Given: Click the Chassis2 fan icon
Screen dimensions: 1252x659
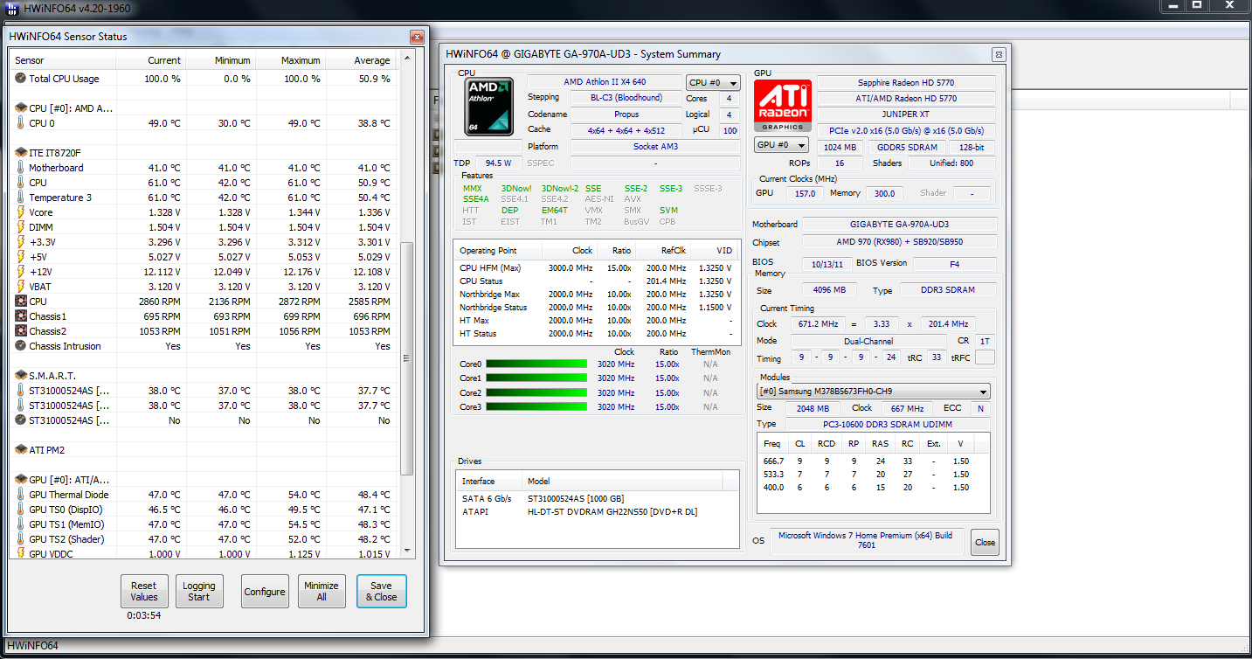Looking at the screenshot, I should pos(21,331).
